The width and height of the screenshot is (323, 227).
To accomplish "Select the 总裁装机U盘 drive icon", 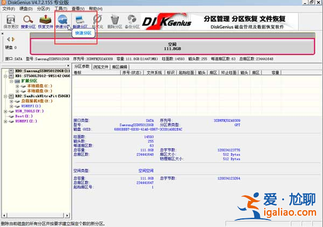I will point(17,101).
